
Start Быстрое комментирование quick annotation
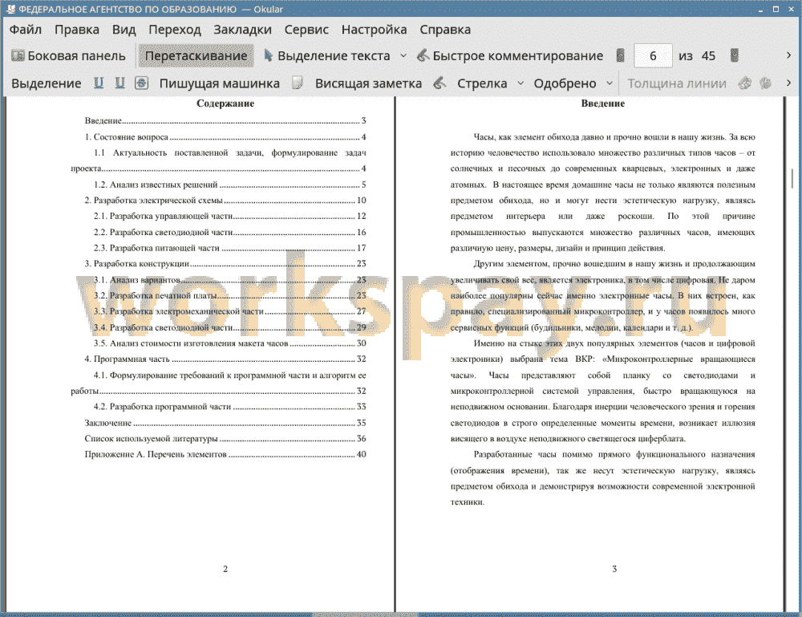tap(510, 56)
